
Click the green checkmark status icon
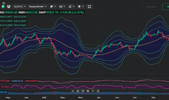pos(3,6)
